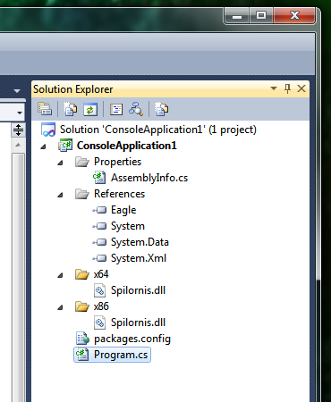
Task: Select the Properties label
Action: 117,162
